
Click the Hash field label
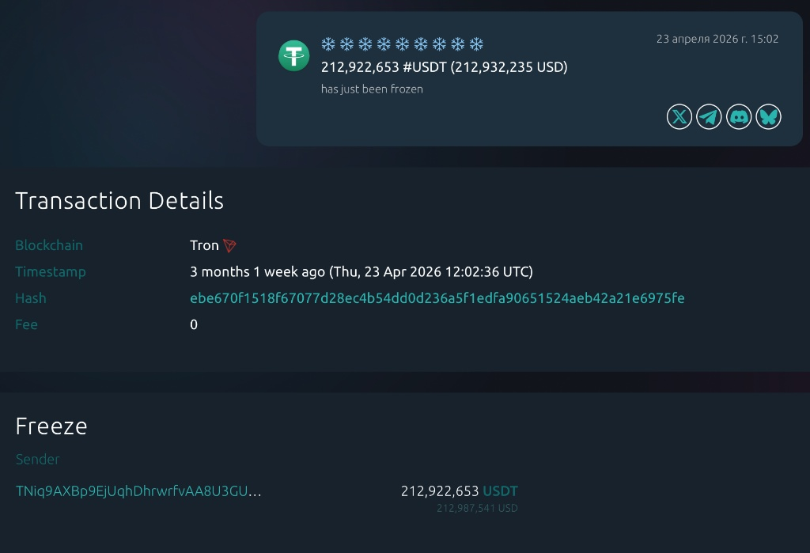pyautogui.click(x=31, y=298)
